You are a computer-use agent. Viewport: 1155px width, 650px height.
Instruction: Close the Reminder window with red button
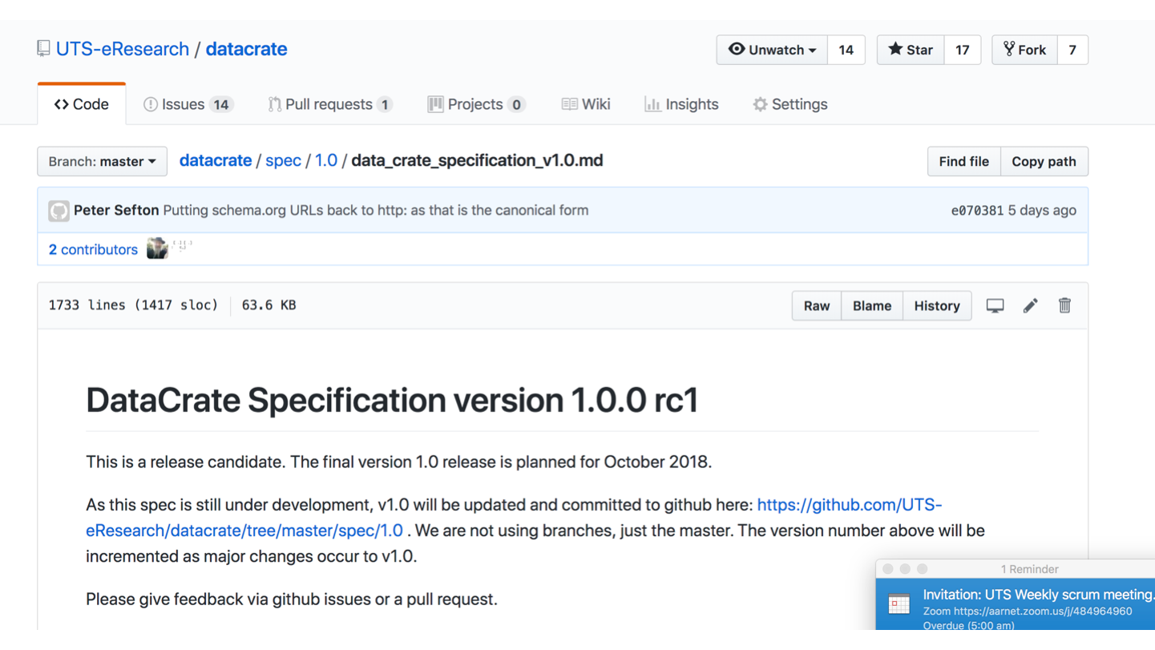pyautogui.click(x=888, y=569)
